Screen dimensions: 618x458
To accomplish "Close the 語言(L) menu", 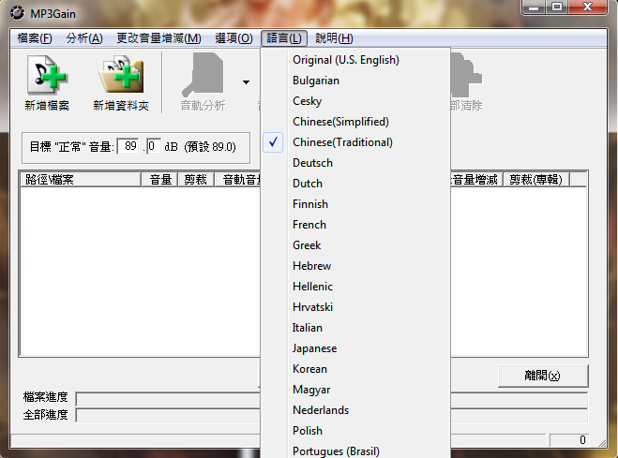I will pyautogui.click(x=284, y=38).
